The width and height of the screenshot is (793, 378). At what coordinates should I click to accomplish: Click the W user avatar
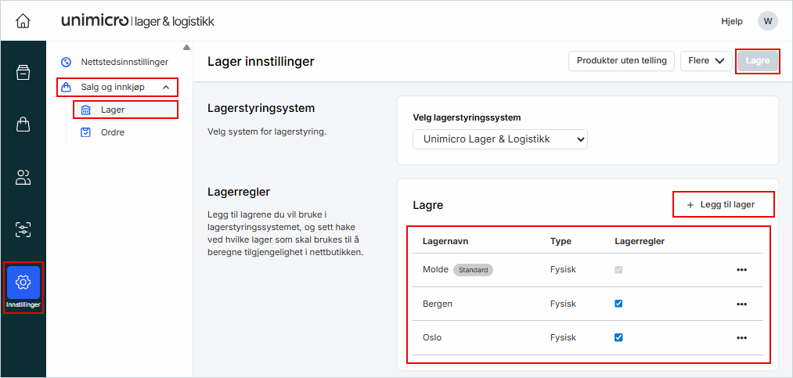[x=767, y=21]
